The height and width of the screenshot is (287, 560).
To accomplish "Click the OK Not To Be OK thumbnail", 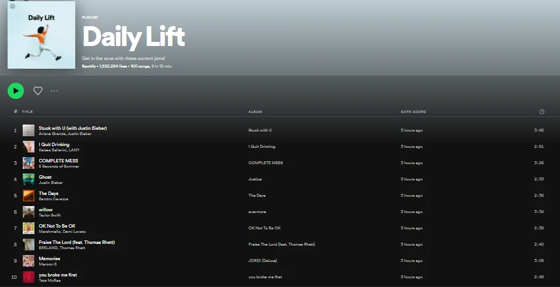I will click(x=29, y=228).
